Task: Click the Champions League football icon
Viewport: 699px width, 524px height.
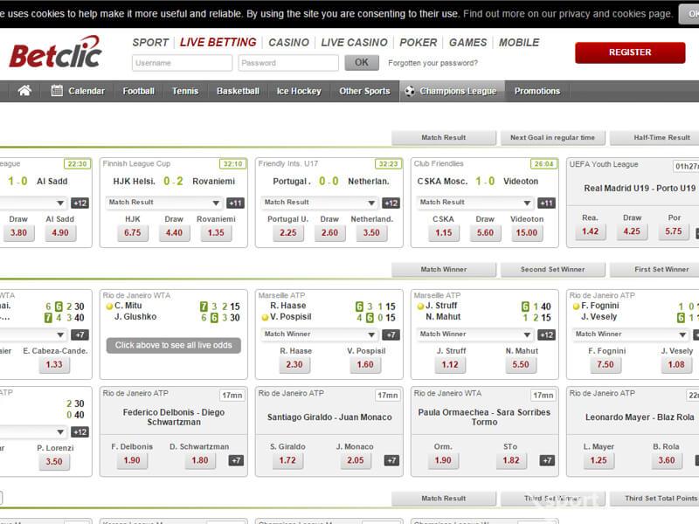Action: pos(409,91)
